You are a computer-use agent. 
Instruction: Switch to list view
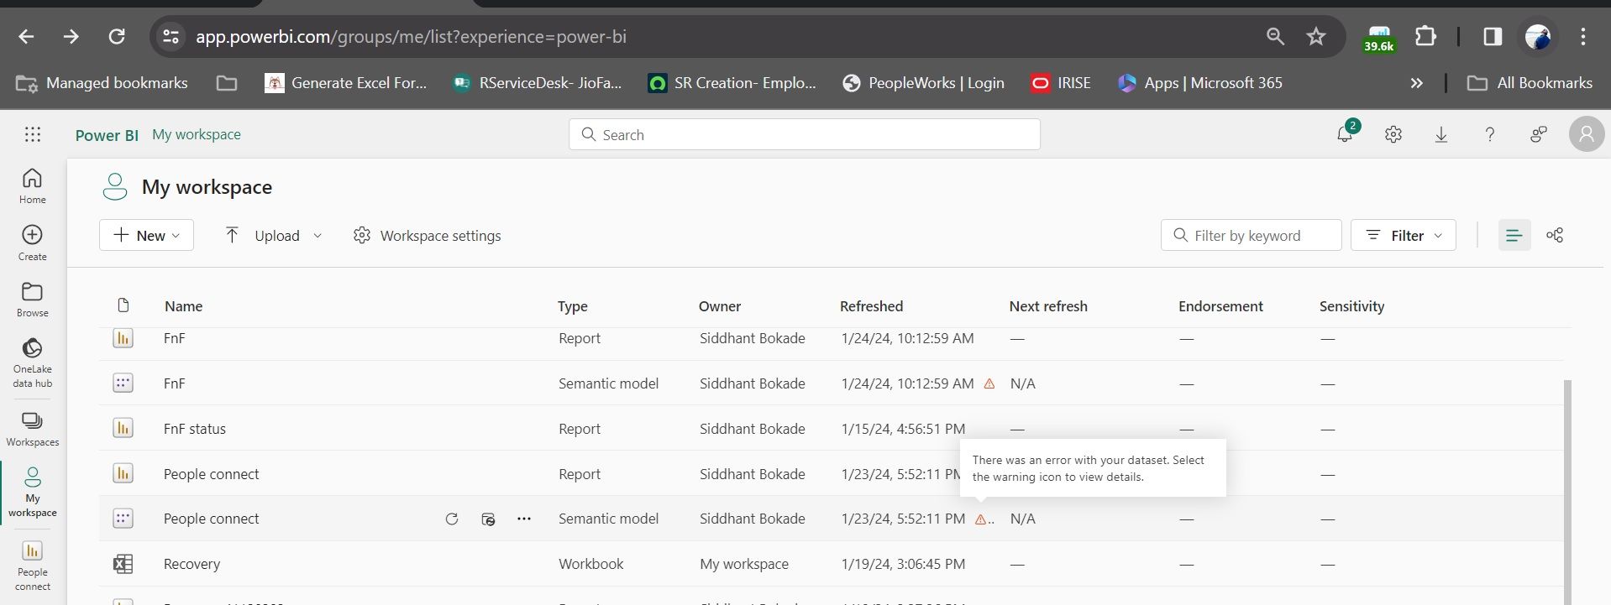point(1514,236)
